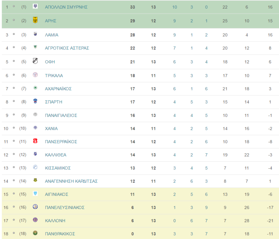Screen dimensions: 279x239
Task: Click the ΚΑΛΛΟΝΗ purple crest icon
Action: 35,220
